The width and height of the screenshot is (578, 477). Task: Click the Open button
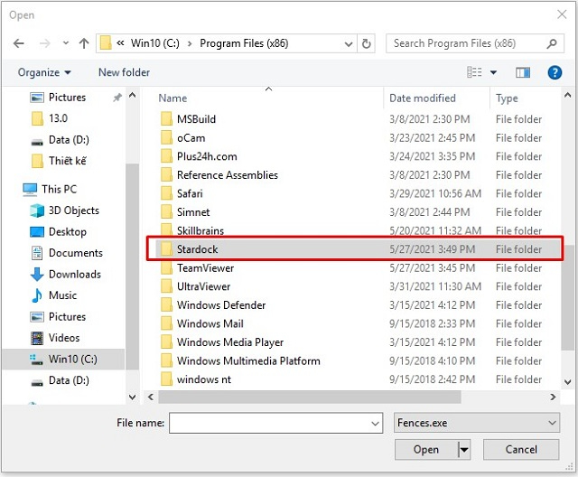click(426, 449)
